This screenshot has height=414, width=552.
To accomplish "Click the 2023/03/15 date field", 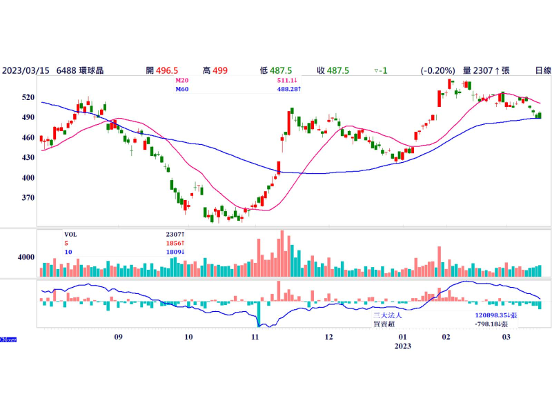I will click(x=24, y=70).
